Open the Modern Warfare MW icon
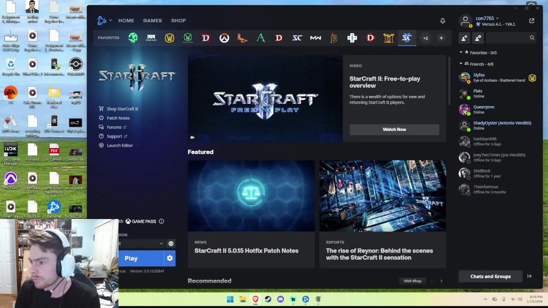Screen dimensions: 548x308 click(316, 38)
